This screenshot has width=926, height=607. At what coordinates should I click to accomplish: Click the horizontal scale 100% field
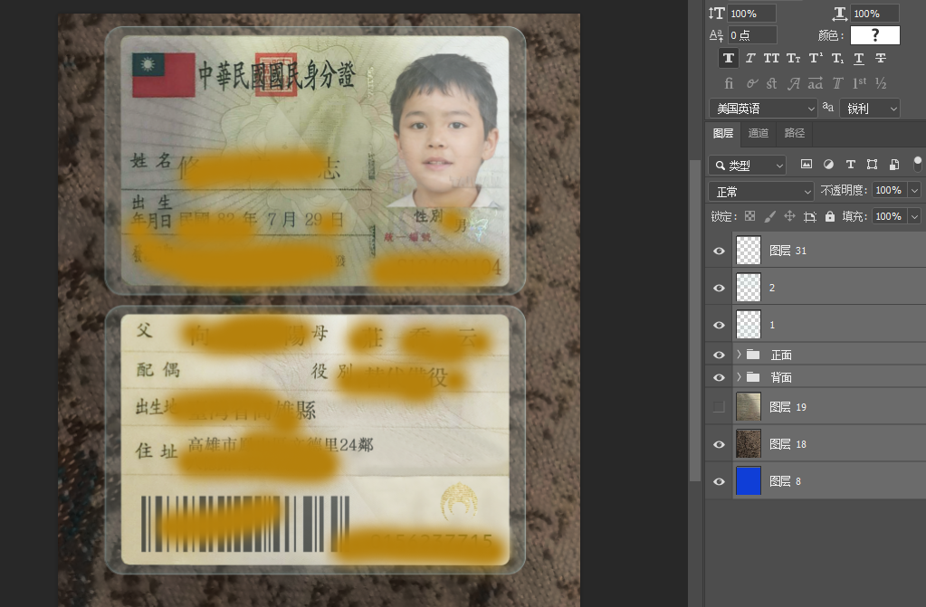pos(874,14)
